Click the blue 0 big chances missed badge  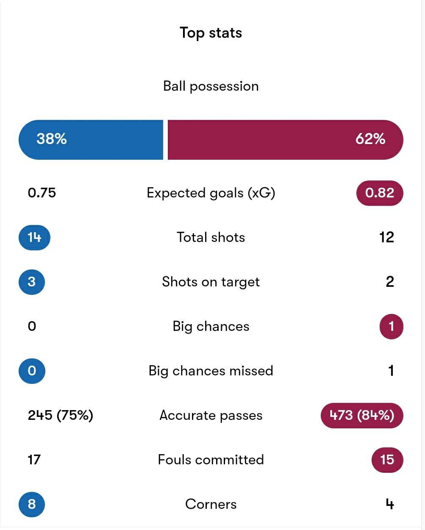point(32,371)
